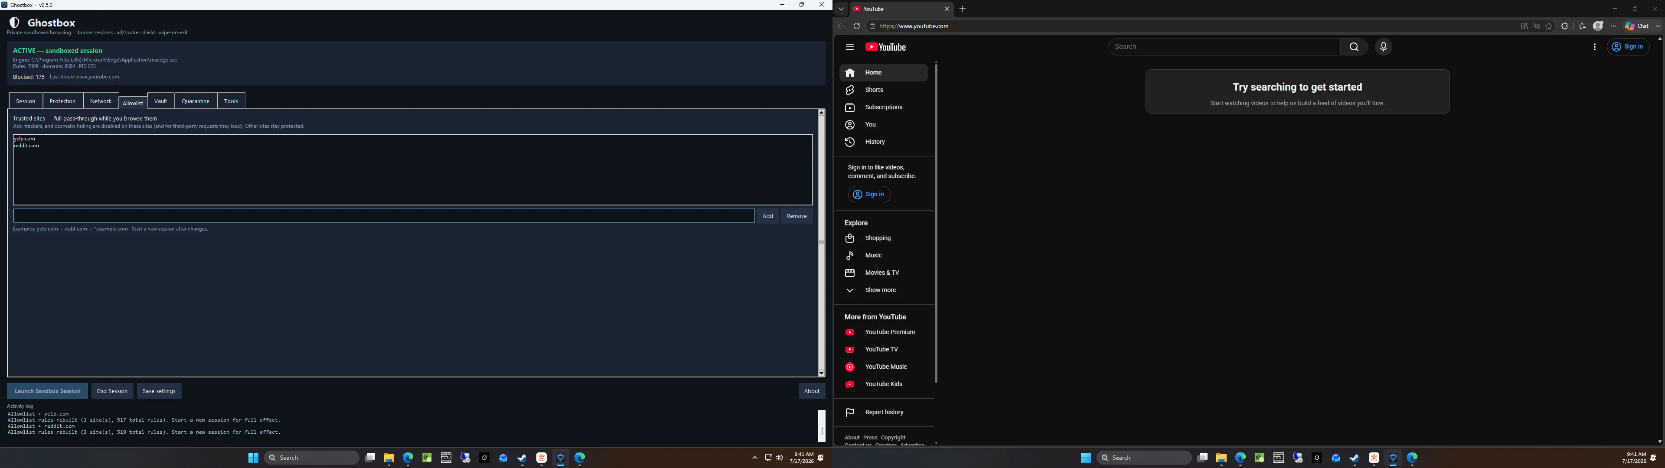Open Edge Settings and more ellipsis

point(1613,26)
